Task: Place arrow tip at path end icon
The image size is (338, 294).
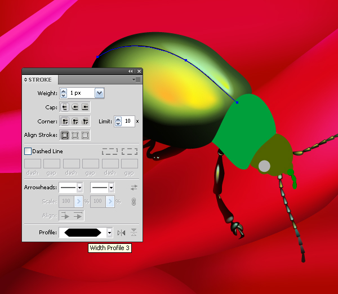Action: [x=78, y=216]
